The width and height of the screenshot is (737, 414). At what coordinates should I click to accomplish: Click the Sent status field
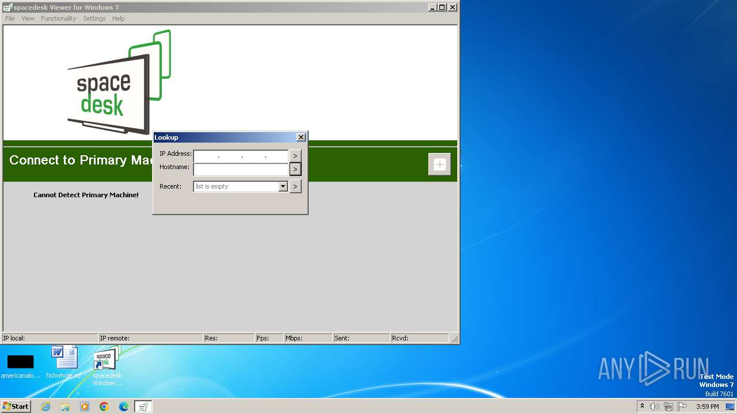pyautogui.click(x=362, y=338)
